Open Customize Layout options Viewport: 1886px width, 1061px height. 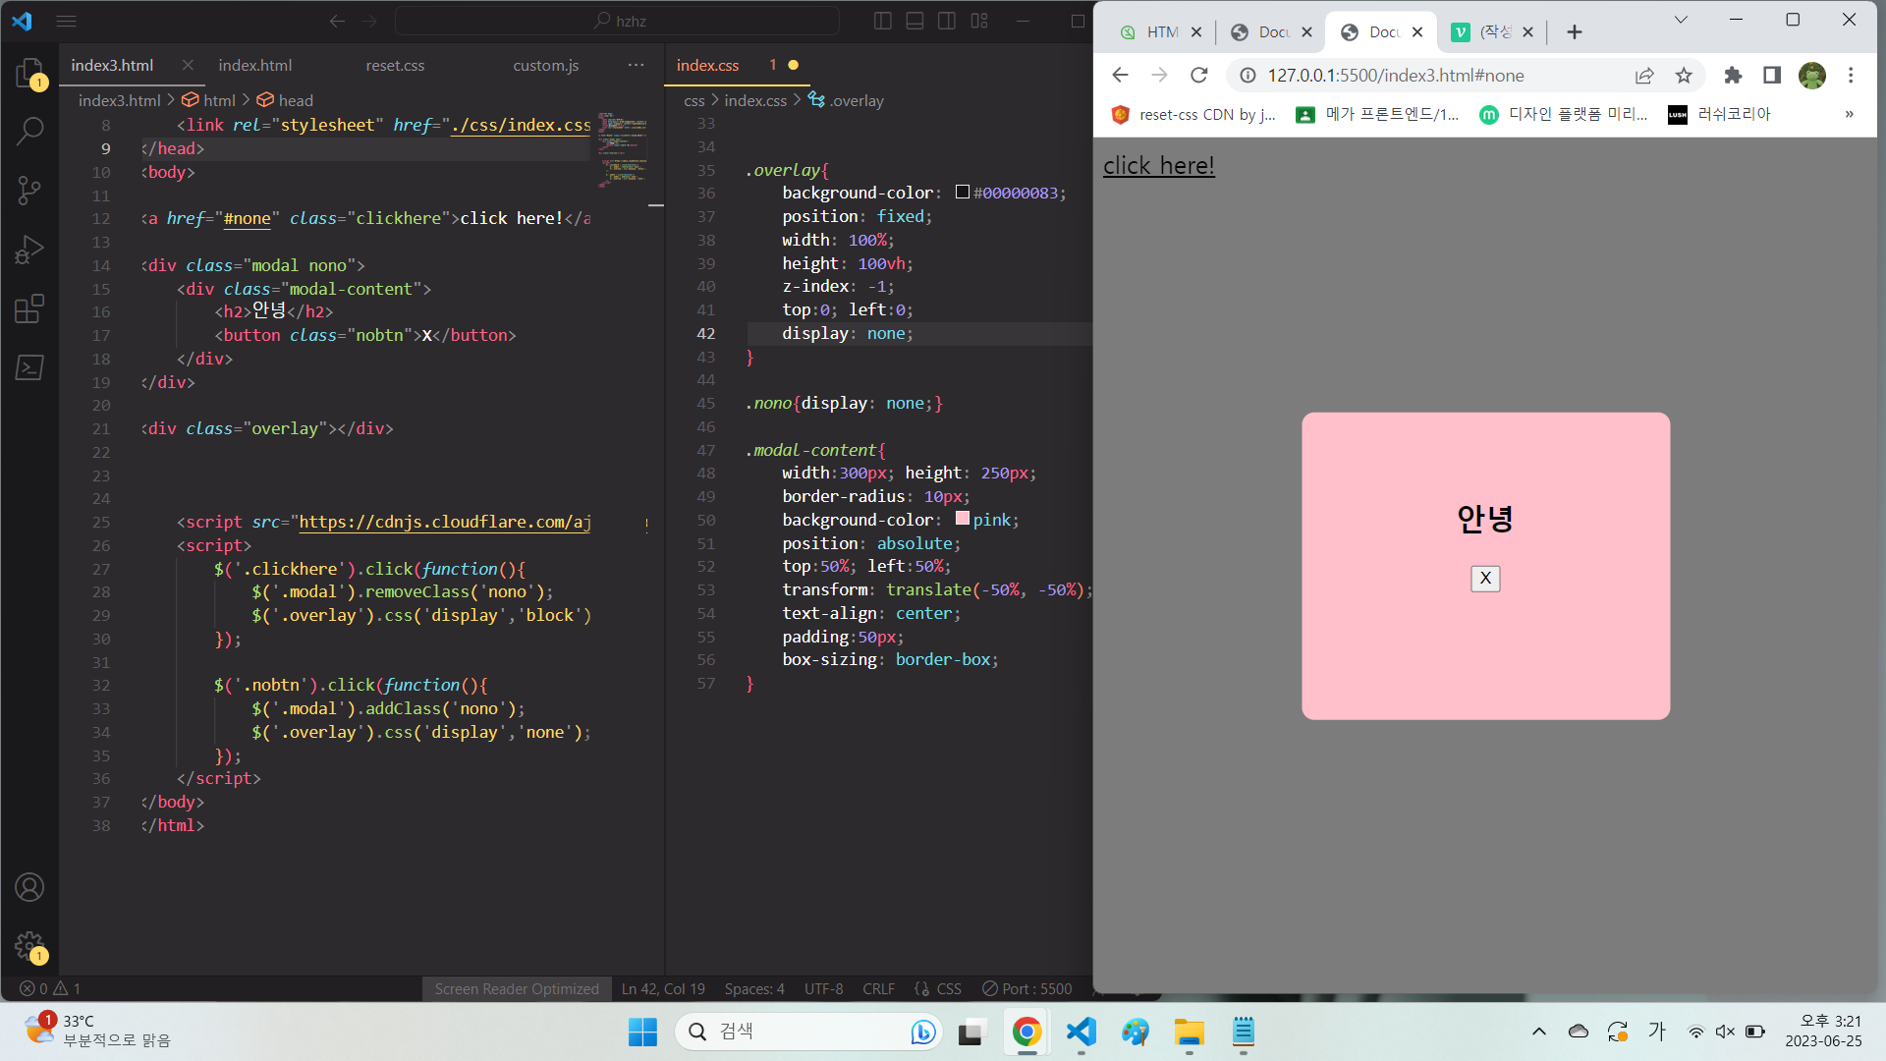coord(979,21)
